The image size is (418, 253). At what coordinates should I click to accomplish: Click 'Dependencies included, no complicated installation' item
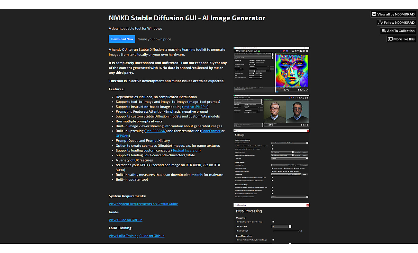tap(156, 97)
